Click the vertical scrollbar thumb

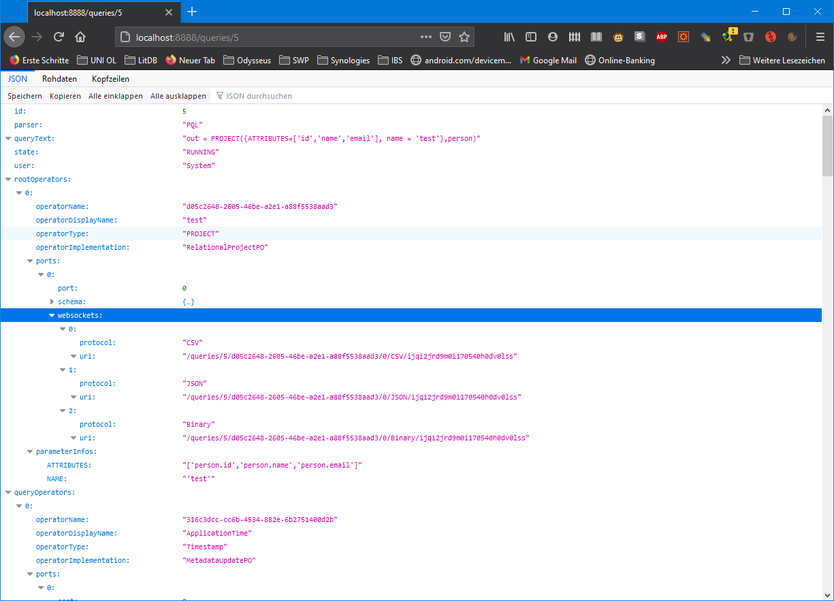827,145
